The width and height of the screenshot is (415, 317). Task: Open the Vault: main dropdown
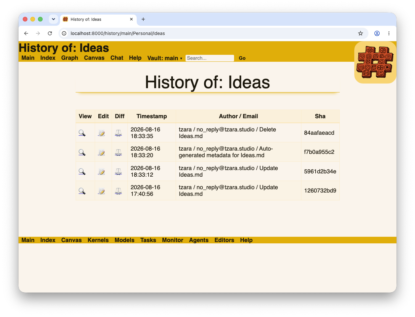click(x=165, y=58)
